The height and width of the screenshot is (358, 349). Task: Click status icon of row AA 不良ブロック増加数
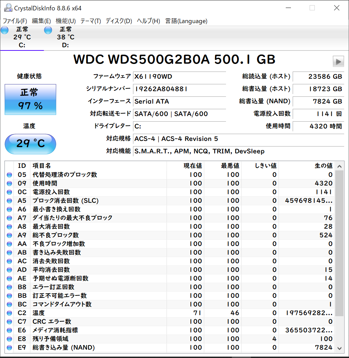click(9, 244)
